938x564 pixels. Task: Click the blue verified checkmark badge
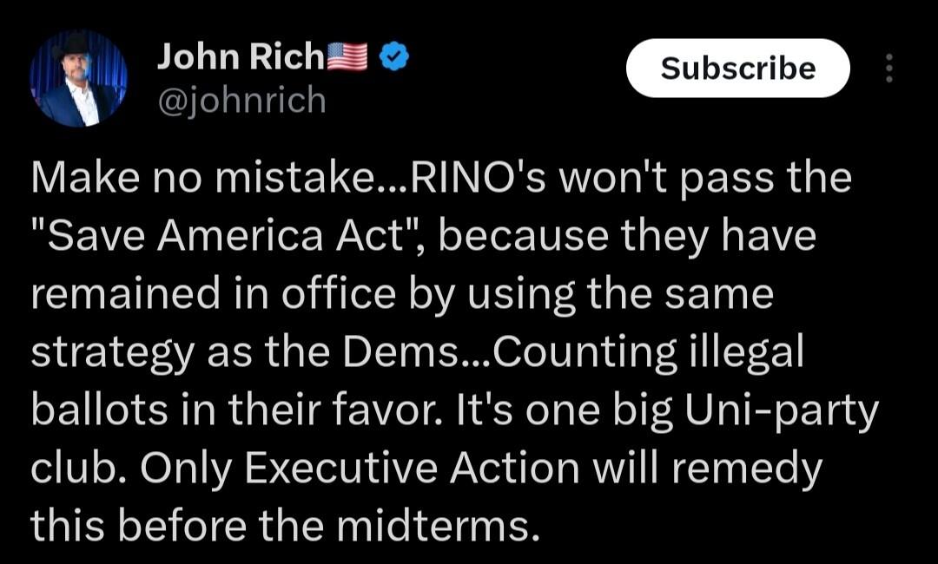coord(395,58)
